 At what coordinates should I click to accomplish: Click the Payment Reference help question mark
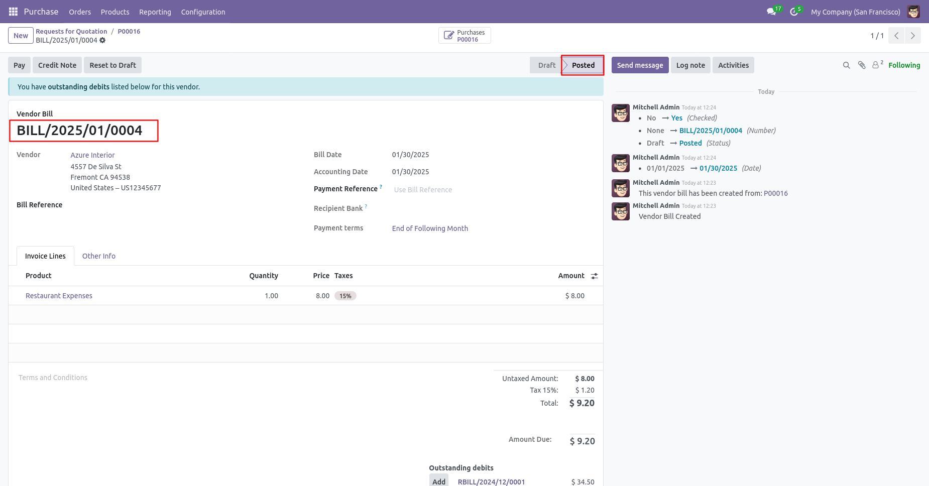click(x=381, y=187)
